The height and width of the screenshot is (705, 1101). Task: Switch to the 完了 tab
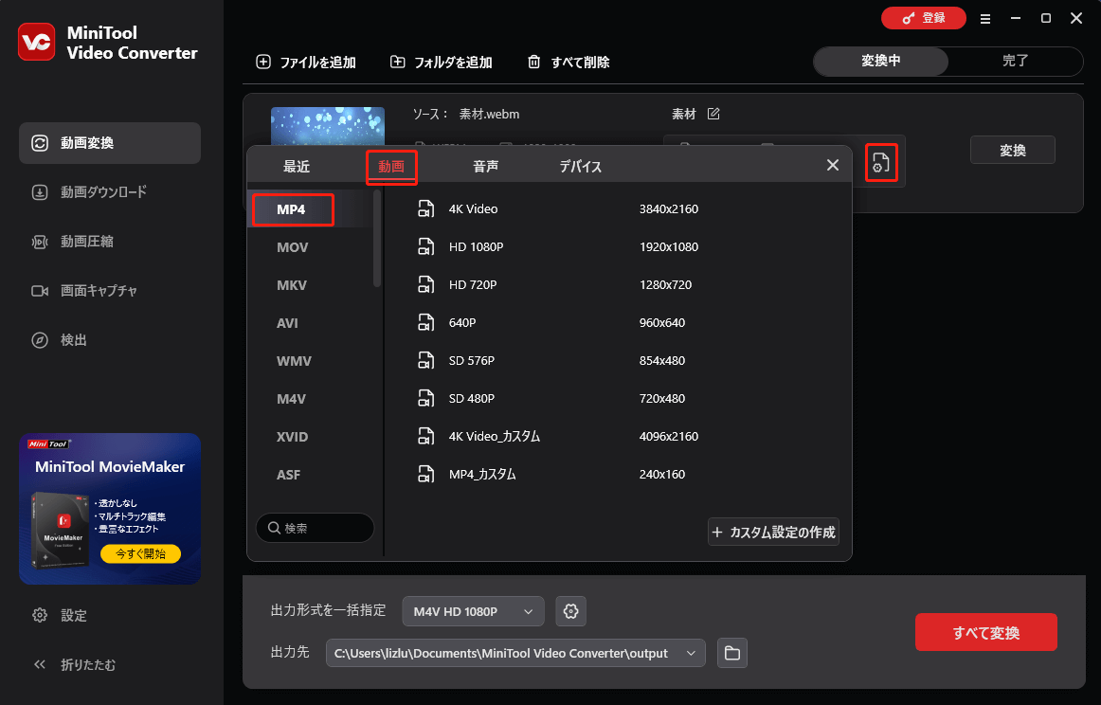click(1016, 61)
